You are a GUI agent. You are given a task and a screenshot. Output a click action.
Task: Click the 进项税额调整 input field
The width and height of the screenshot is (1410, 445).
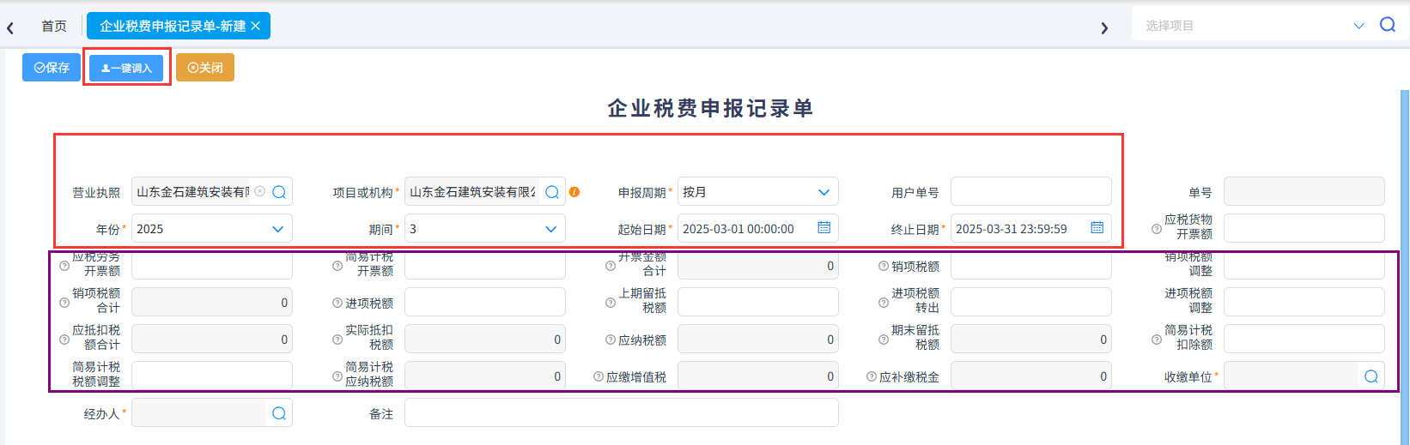coord(1304,303)
